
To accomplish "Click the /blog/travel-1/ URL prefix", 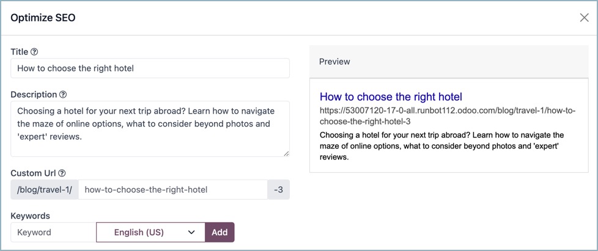I will point(45,189).
